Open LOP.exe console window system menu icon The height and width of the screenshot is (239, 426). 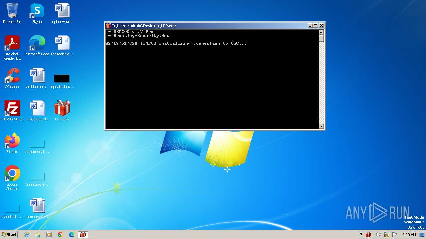(x=108, y=26)
